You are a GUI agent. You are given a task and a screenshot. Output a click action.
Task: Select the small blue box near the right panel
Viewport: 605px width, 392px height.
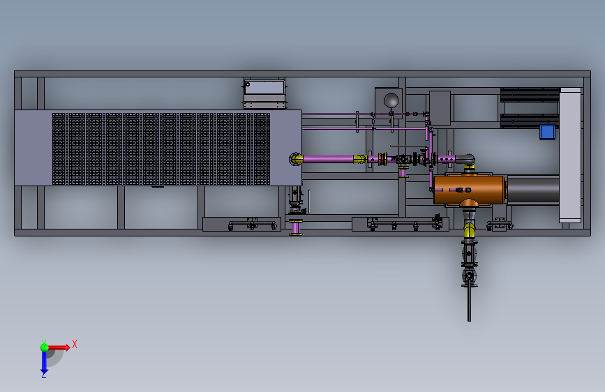547,132
